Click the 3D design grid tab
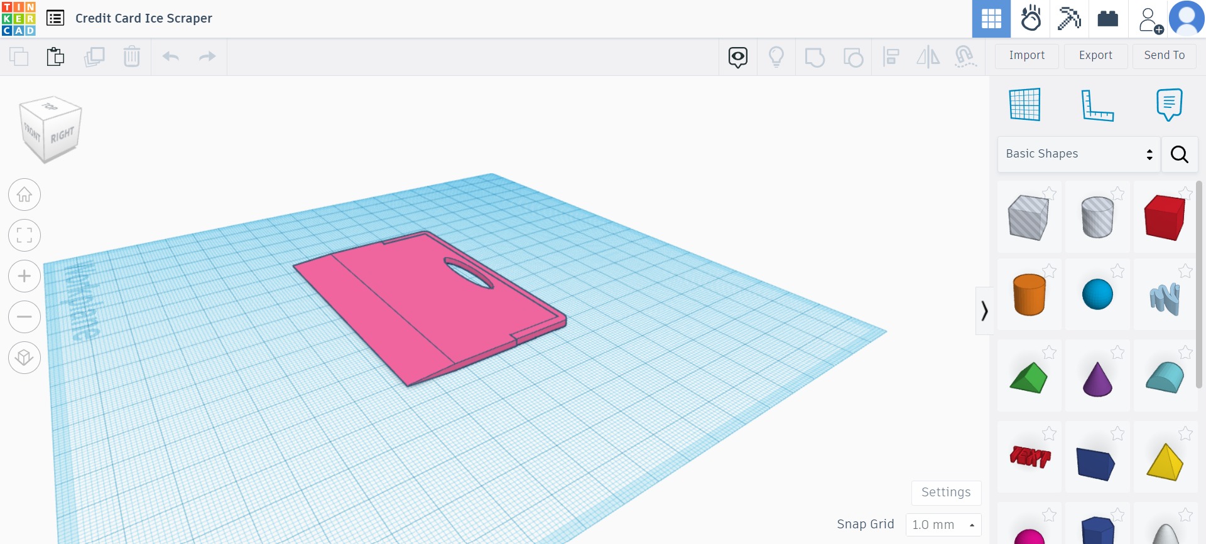This screenshot has height=544, width=1206. 991,19
